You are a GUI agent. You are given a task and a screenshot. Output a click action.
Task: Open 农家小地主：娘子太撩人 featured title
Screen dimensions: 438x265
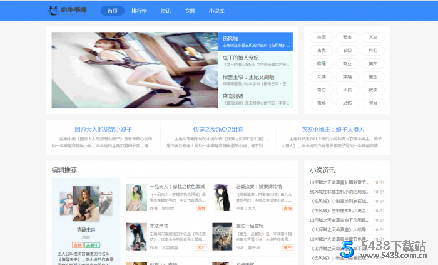[x=333, y=129]
